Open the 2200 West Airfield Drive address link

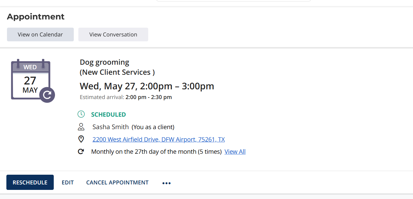(159, 139)
